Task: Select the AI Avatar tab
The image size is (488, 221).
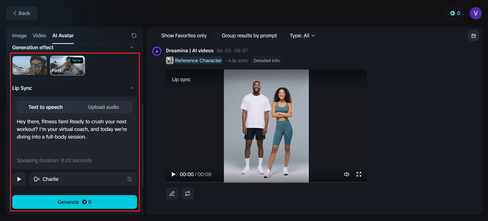Action: pyautogui.click(x=63, y=36)
